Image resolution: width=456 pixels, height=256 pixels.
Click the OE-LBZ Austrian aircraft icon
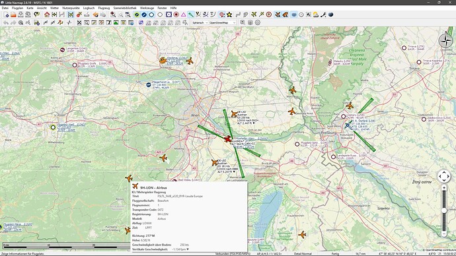[215, 162]
